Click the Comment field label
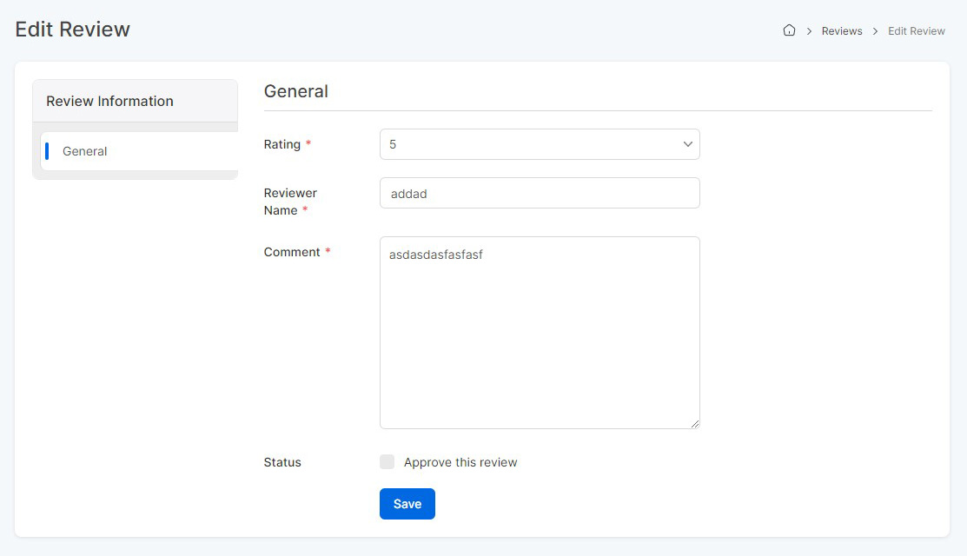The height and width of the screenshot is (556, 967). (x=292, y=252)
